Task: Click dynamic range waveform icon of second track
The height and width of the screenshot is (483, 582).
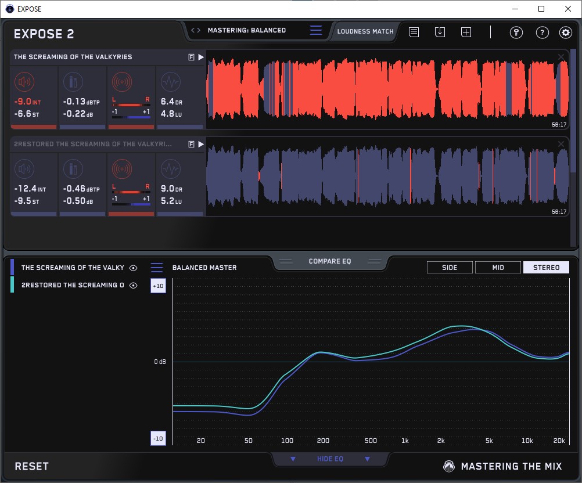Action: [170, 170]
